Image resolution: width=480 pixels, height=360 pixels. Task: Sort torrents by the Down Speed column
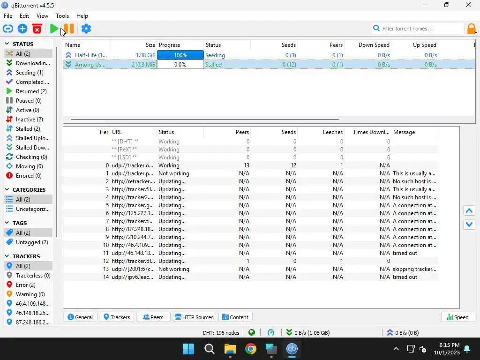coord(367,45)
